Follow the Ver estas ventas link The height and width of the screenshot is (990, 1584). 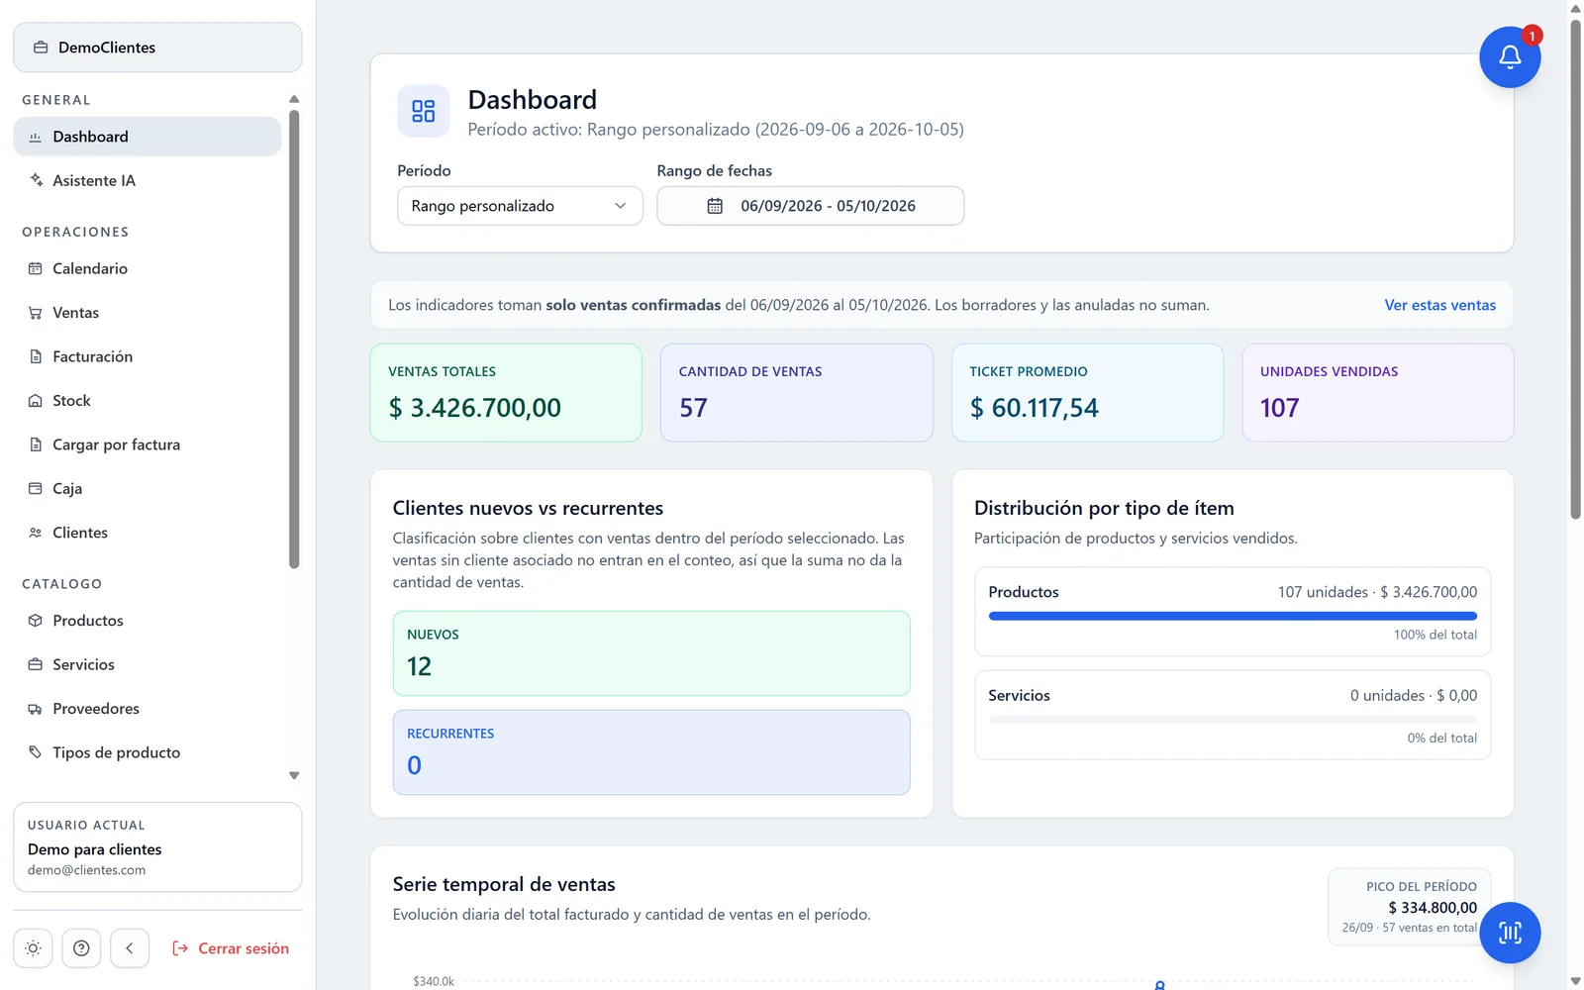(x=1439, y=305)
